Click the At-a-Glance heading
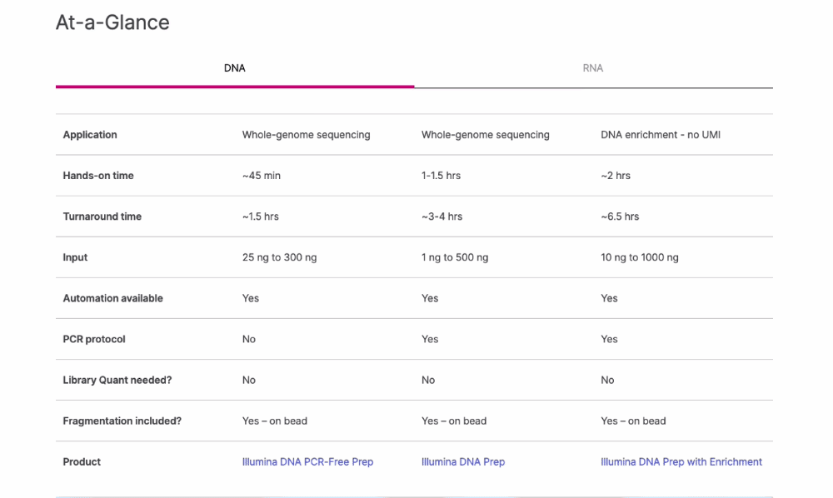Viewport: 833px width, 498px height. click(112, 22)
